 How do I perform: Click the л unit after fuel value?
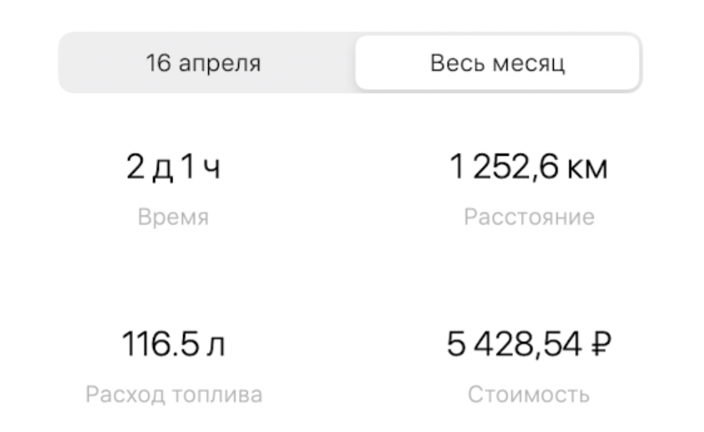click(x=216, y=346)
